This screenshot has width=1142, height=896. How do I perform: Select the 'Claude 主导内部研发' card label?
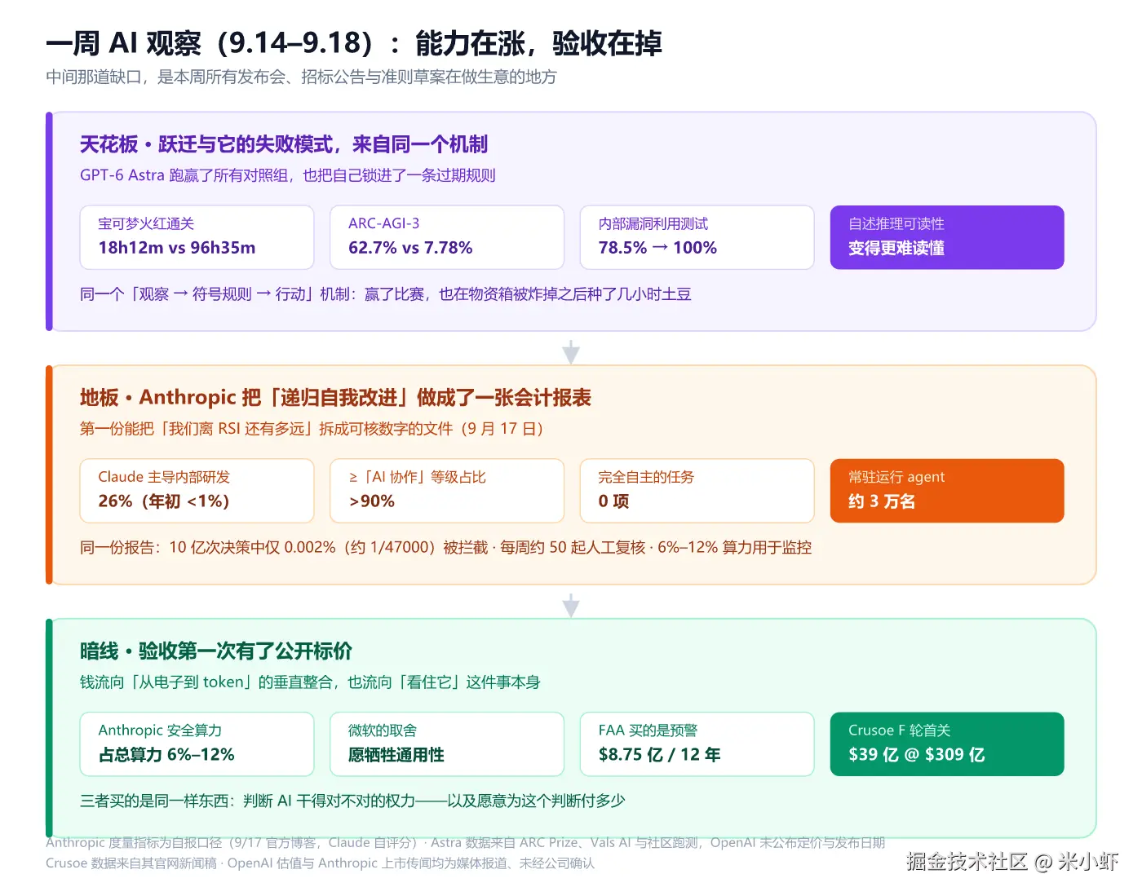(x=164, y=477)
